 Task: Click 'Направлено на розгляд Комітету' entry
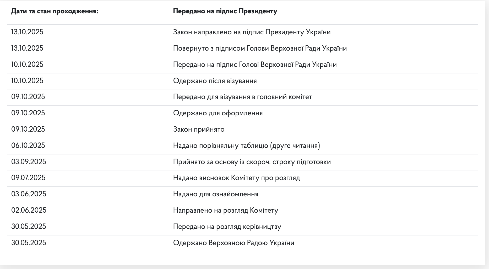point(225,211)
